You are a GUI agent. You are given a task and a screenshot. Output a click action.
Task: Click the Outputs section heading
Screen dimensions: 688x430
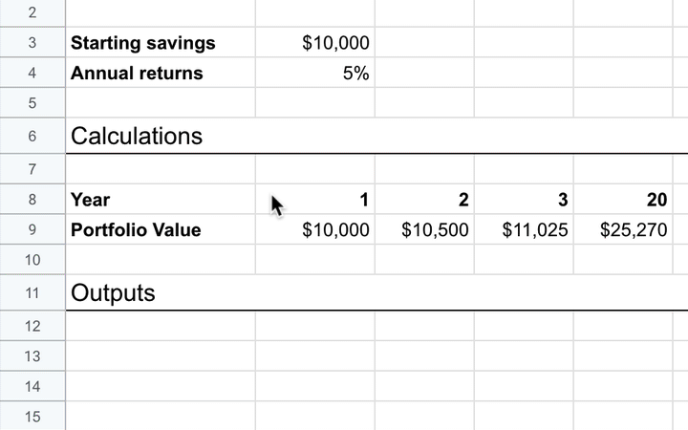click(x=113, y=293)
